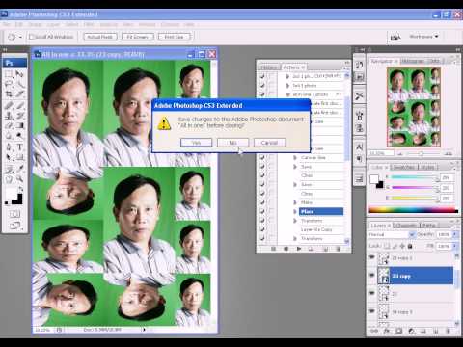Click the Fit Screen button
The width and height of the screenshot is (463, 347).
click(x=138, y=37)
